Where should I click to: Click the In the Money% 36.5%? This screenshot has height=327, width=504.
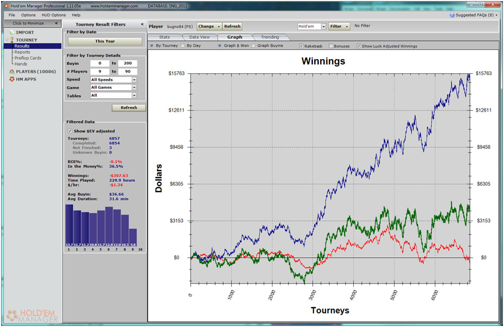(x=116, y=166)
